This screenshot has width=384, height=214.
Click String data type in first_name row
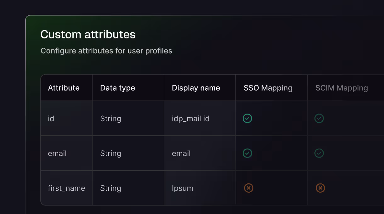tap(110, 188)
